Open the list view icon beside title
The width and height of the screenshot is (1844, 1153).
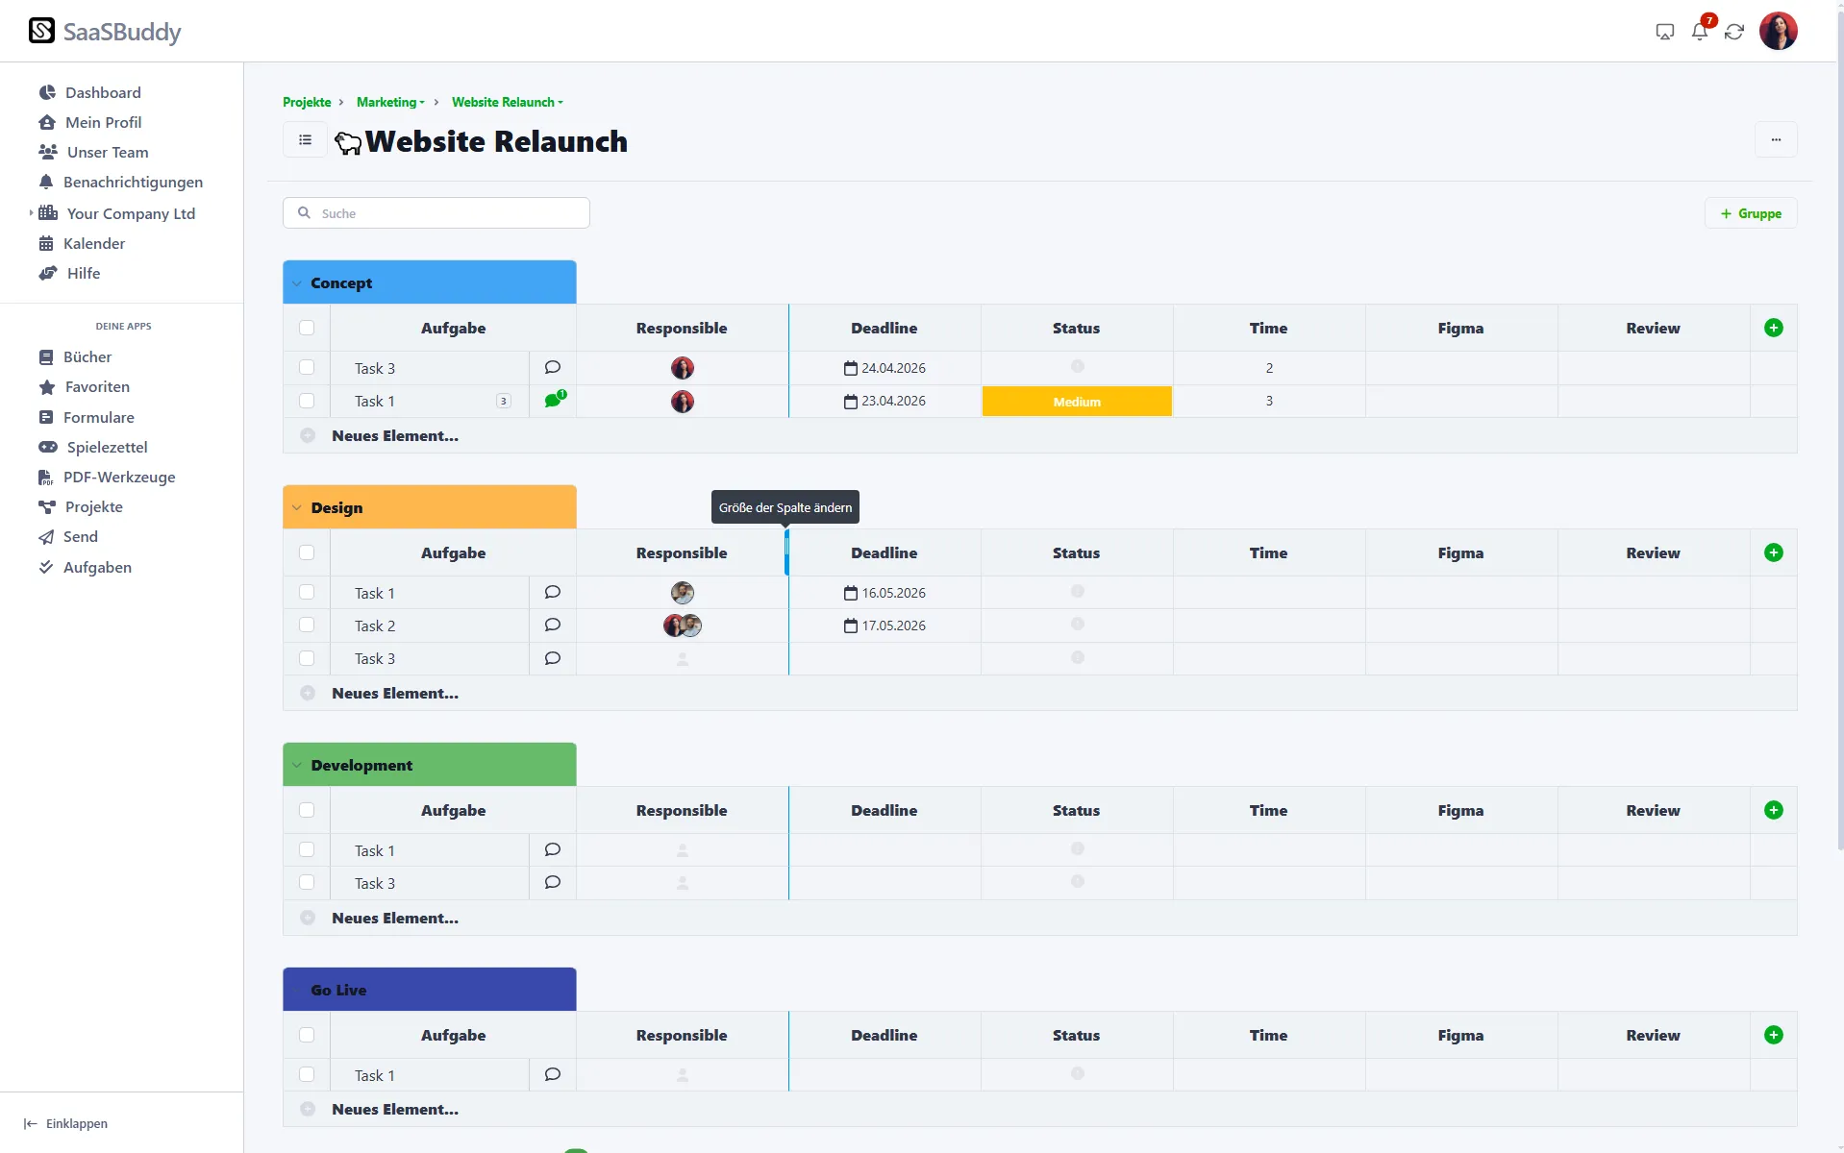(305, 140)
